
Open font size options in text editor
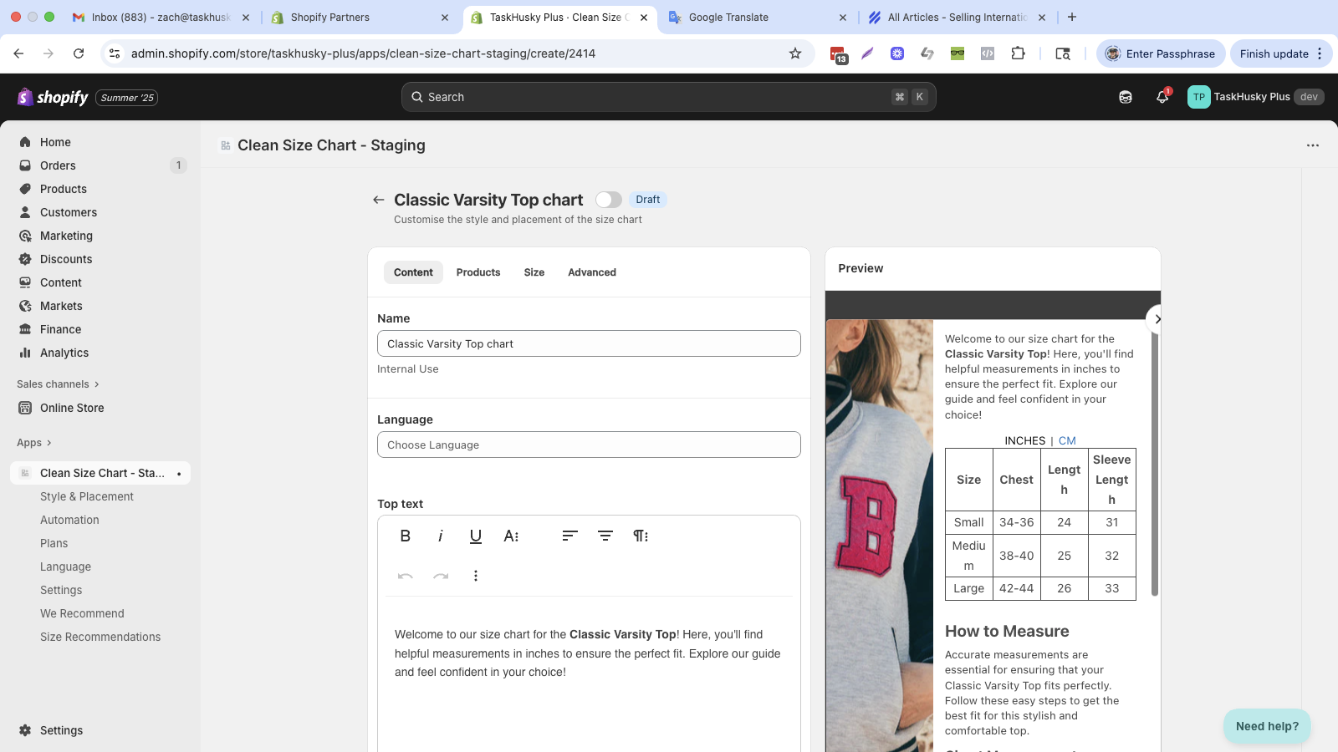pyautogui.click(x=512, y=536)
